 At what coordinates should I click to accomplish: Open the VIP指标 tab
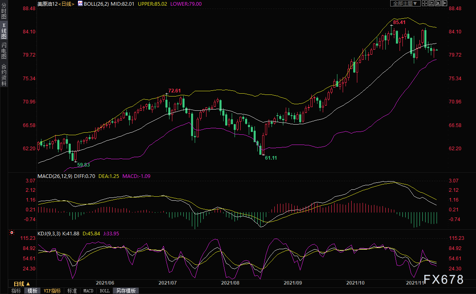(x=52, y=291)
